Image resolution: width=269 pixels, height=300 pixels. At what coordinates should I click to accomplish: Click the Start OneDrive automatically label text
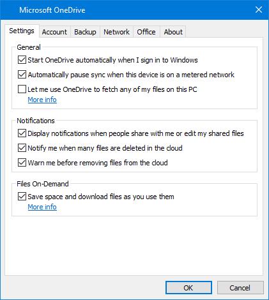[x=112, y=60]
